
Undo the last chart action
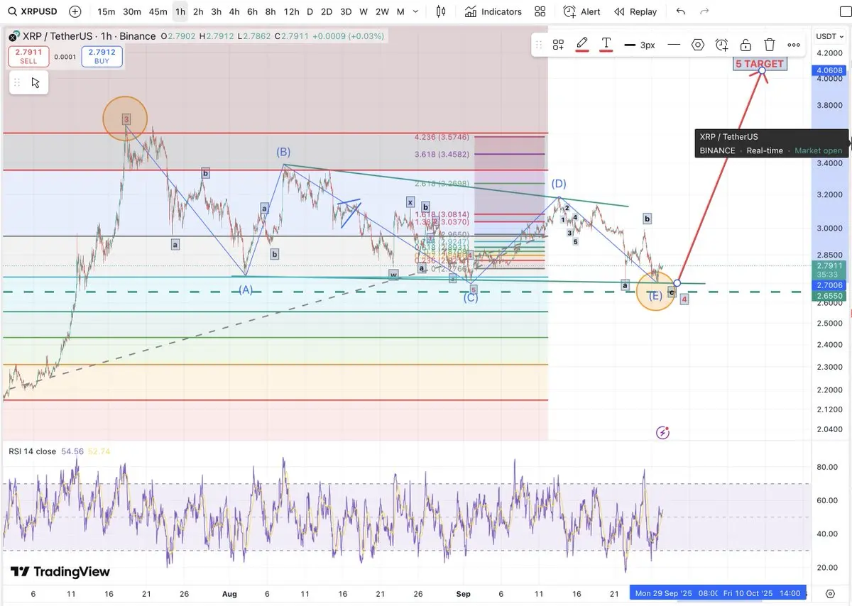tap(681, 11)
